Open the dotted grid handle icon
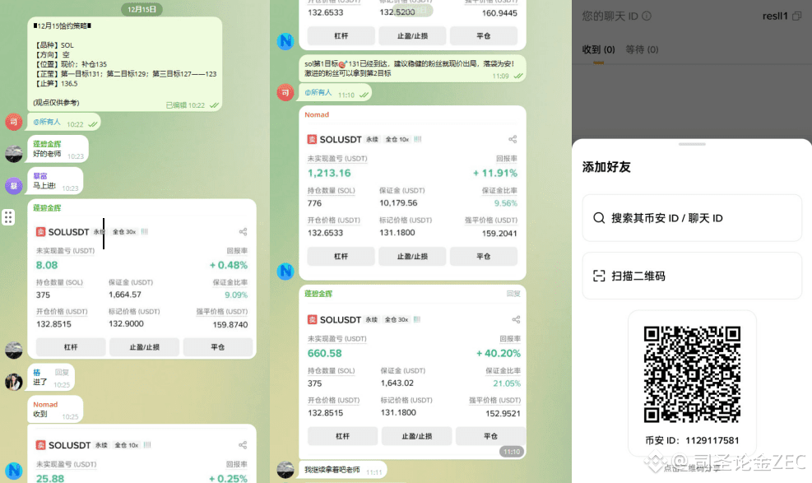Screen dimensions: 812x483 (x=8, y=217)
